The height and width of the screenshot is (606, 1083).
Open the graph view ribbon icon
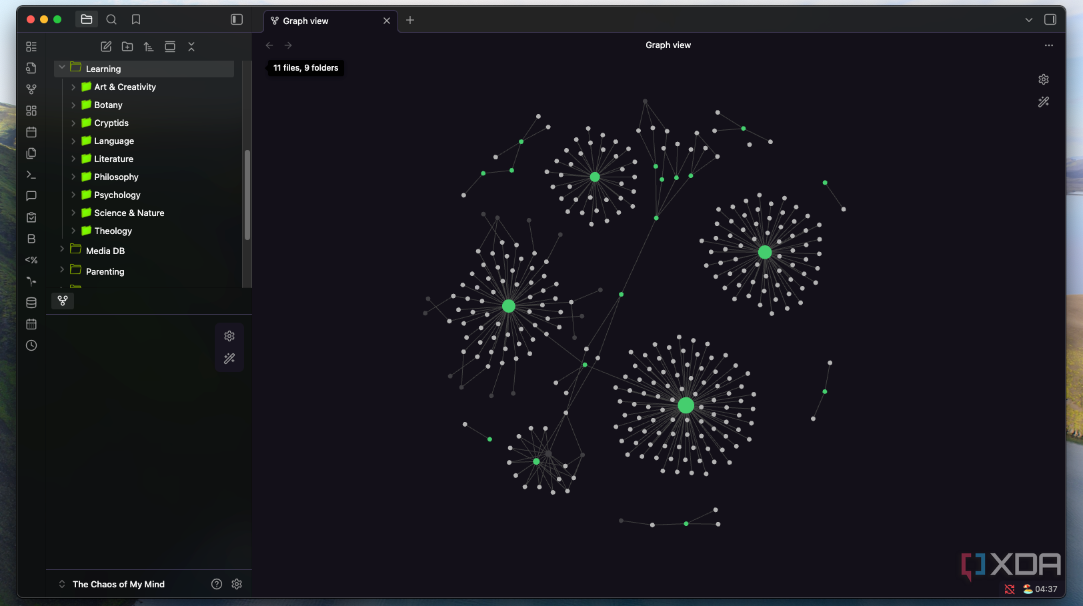click(x=31, y=89)
